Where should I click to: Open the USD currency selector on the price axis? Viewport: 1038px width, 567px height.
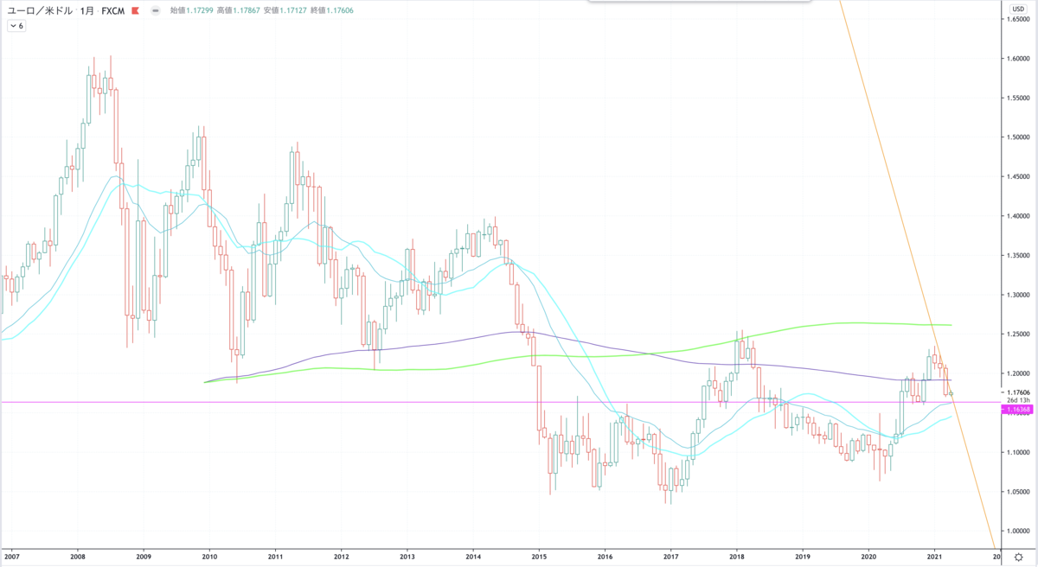[1017, 9]
